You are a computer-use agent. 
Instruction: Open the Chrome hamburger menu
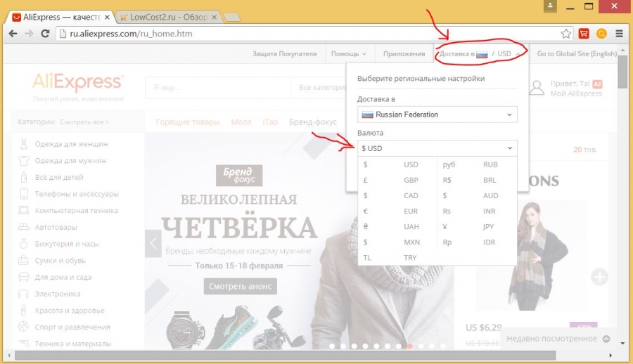[x=619, y=34]
